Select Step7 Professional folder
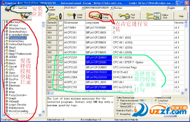The width and height of the screenshot is (190, 122). coord(20,54)
